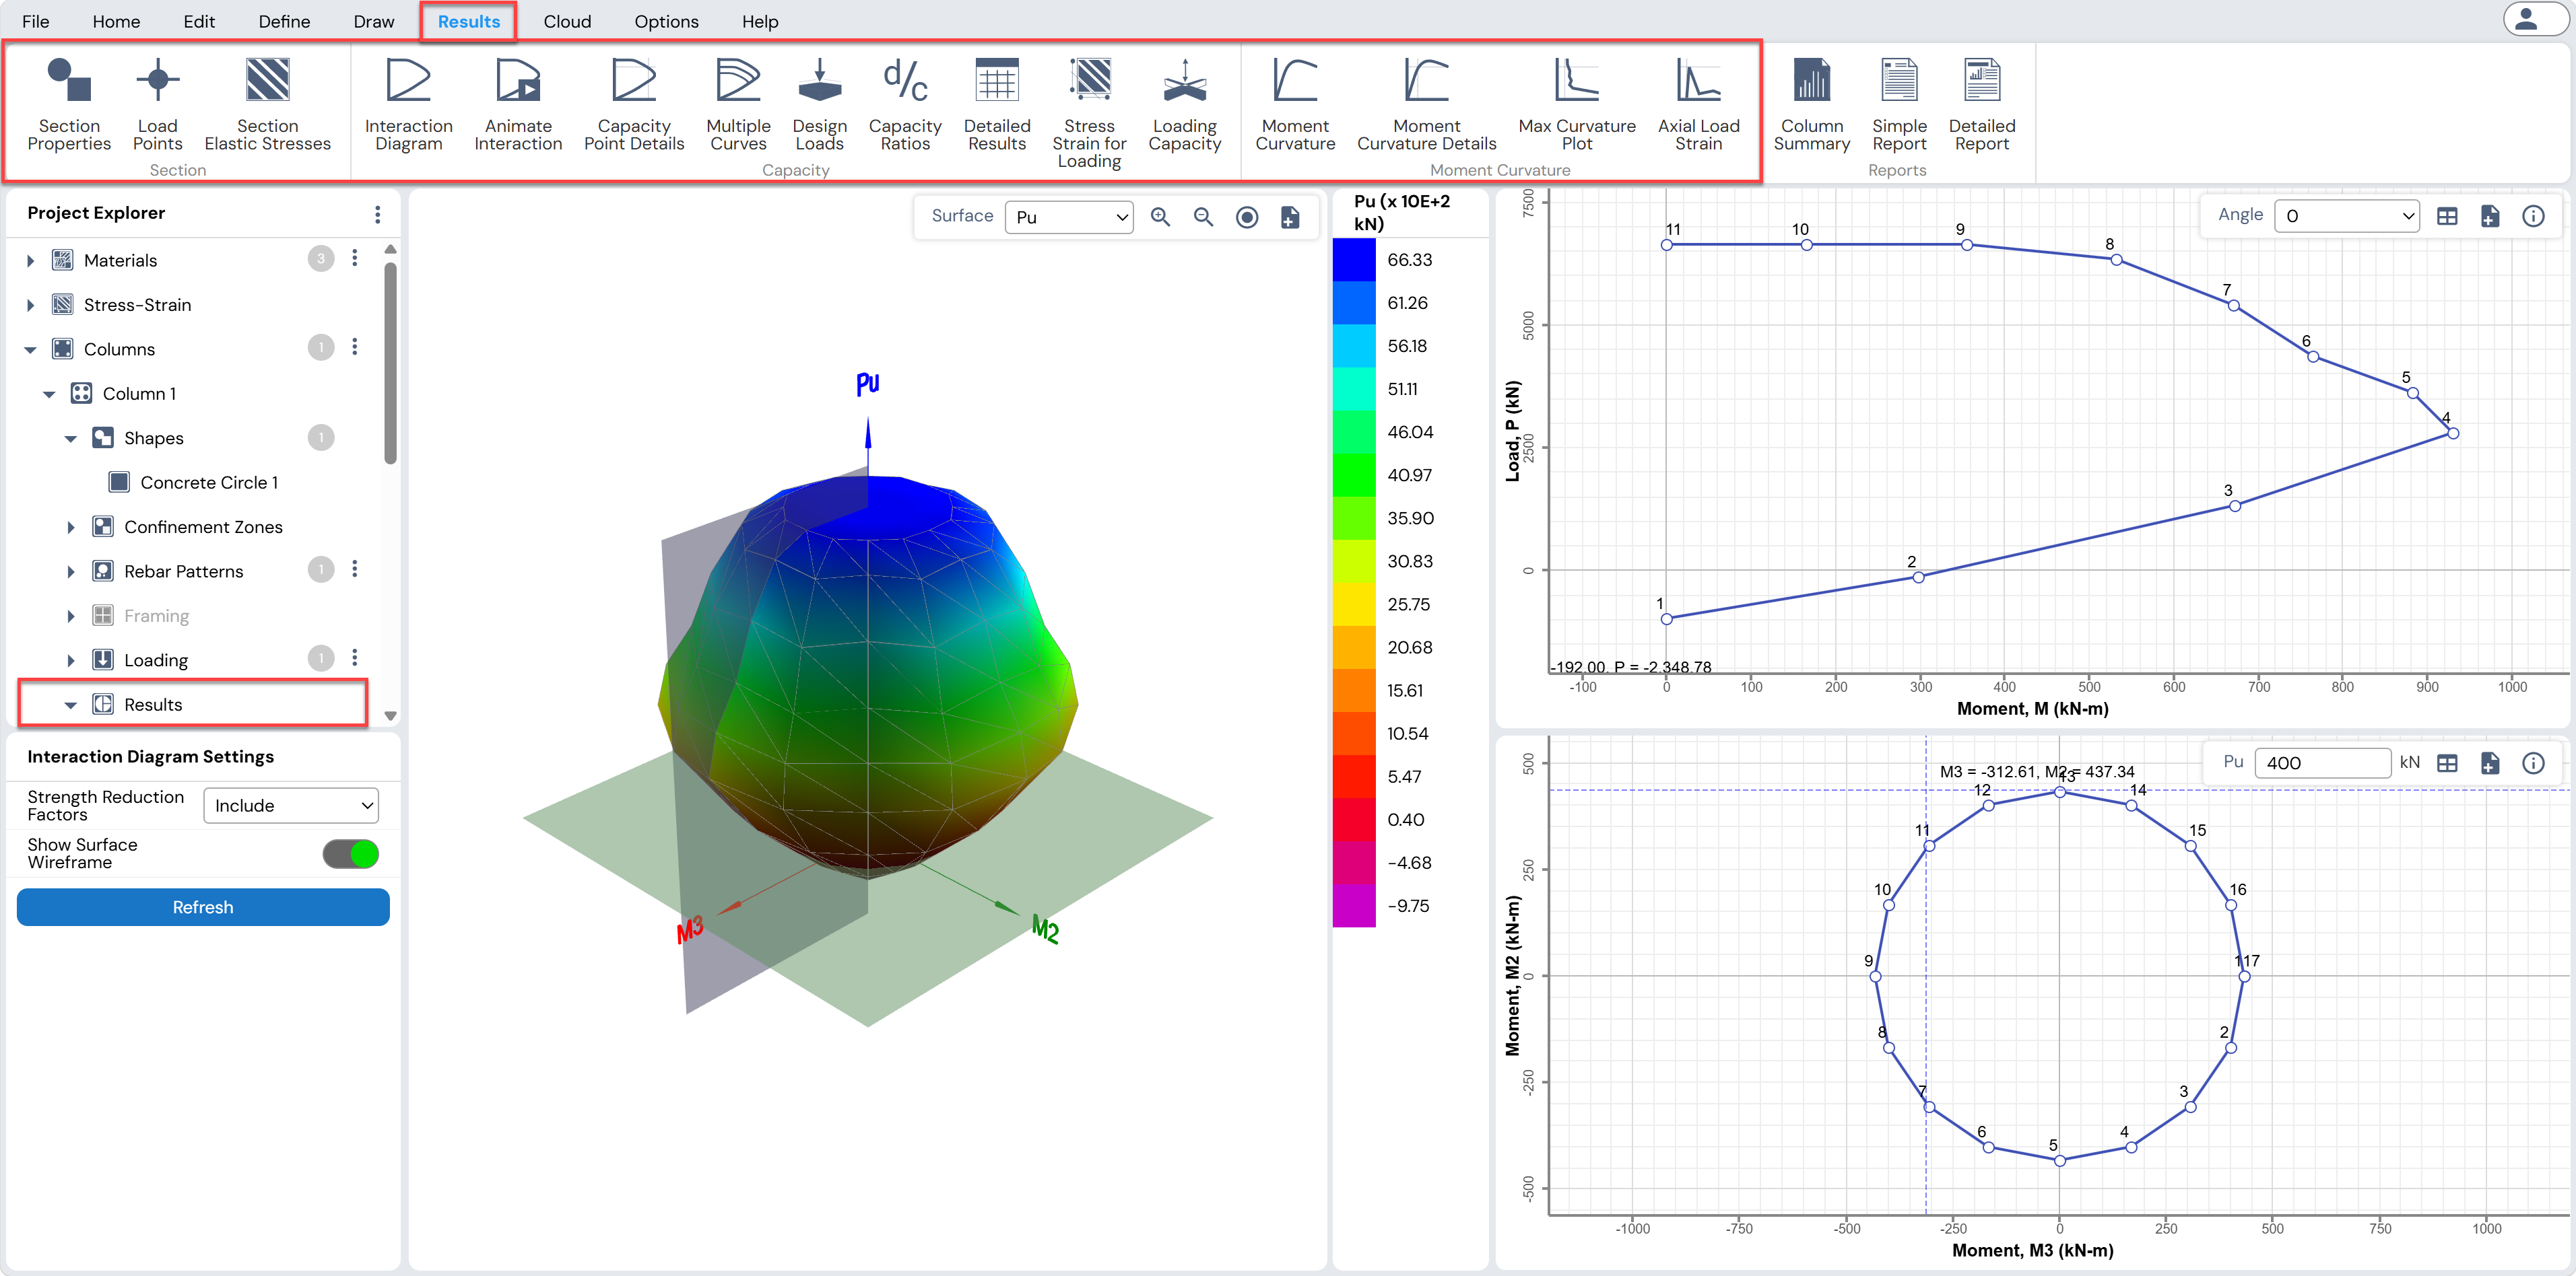Generate the Detailed Report
This screenshot has height=1276, width=2576.
(x=1981, y=104)
